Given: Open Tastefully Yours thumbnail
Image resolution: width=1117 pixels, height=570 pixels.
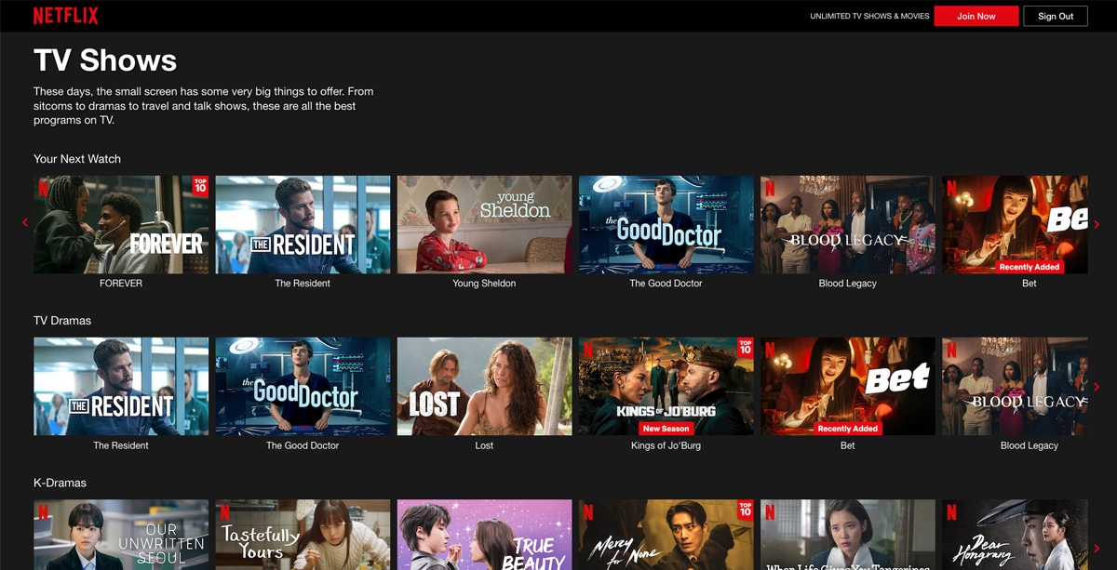Looking at the screenshot, I should (303, 535).
